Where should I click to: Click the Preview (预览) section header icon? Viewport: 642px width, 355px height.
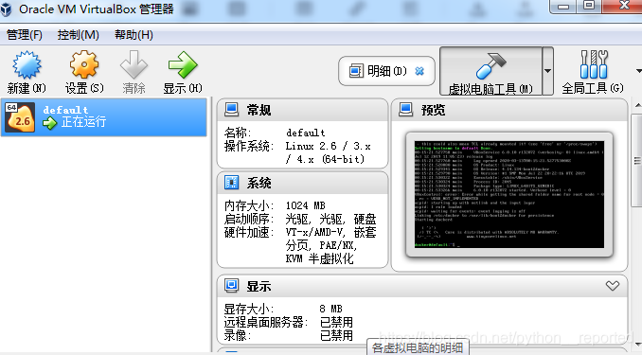(406, 109)
